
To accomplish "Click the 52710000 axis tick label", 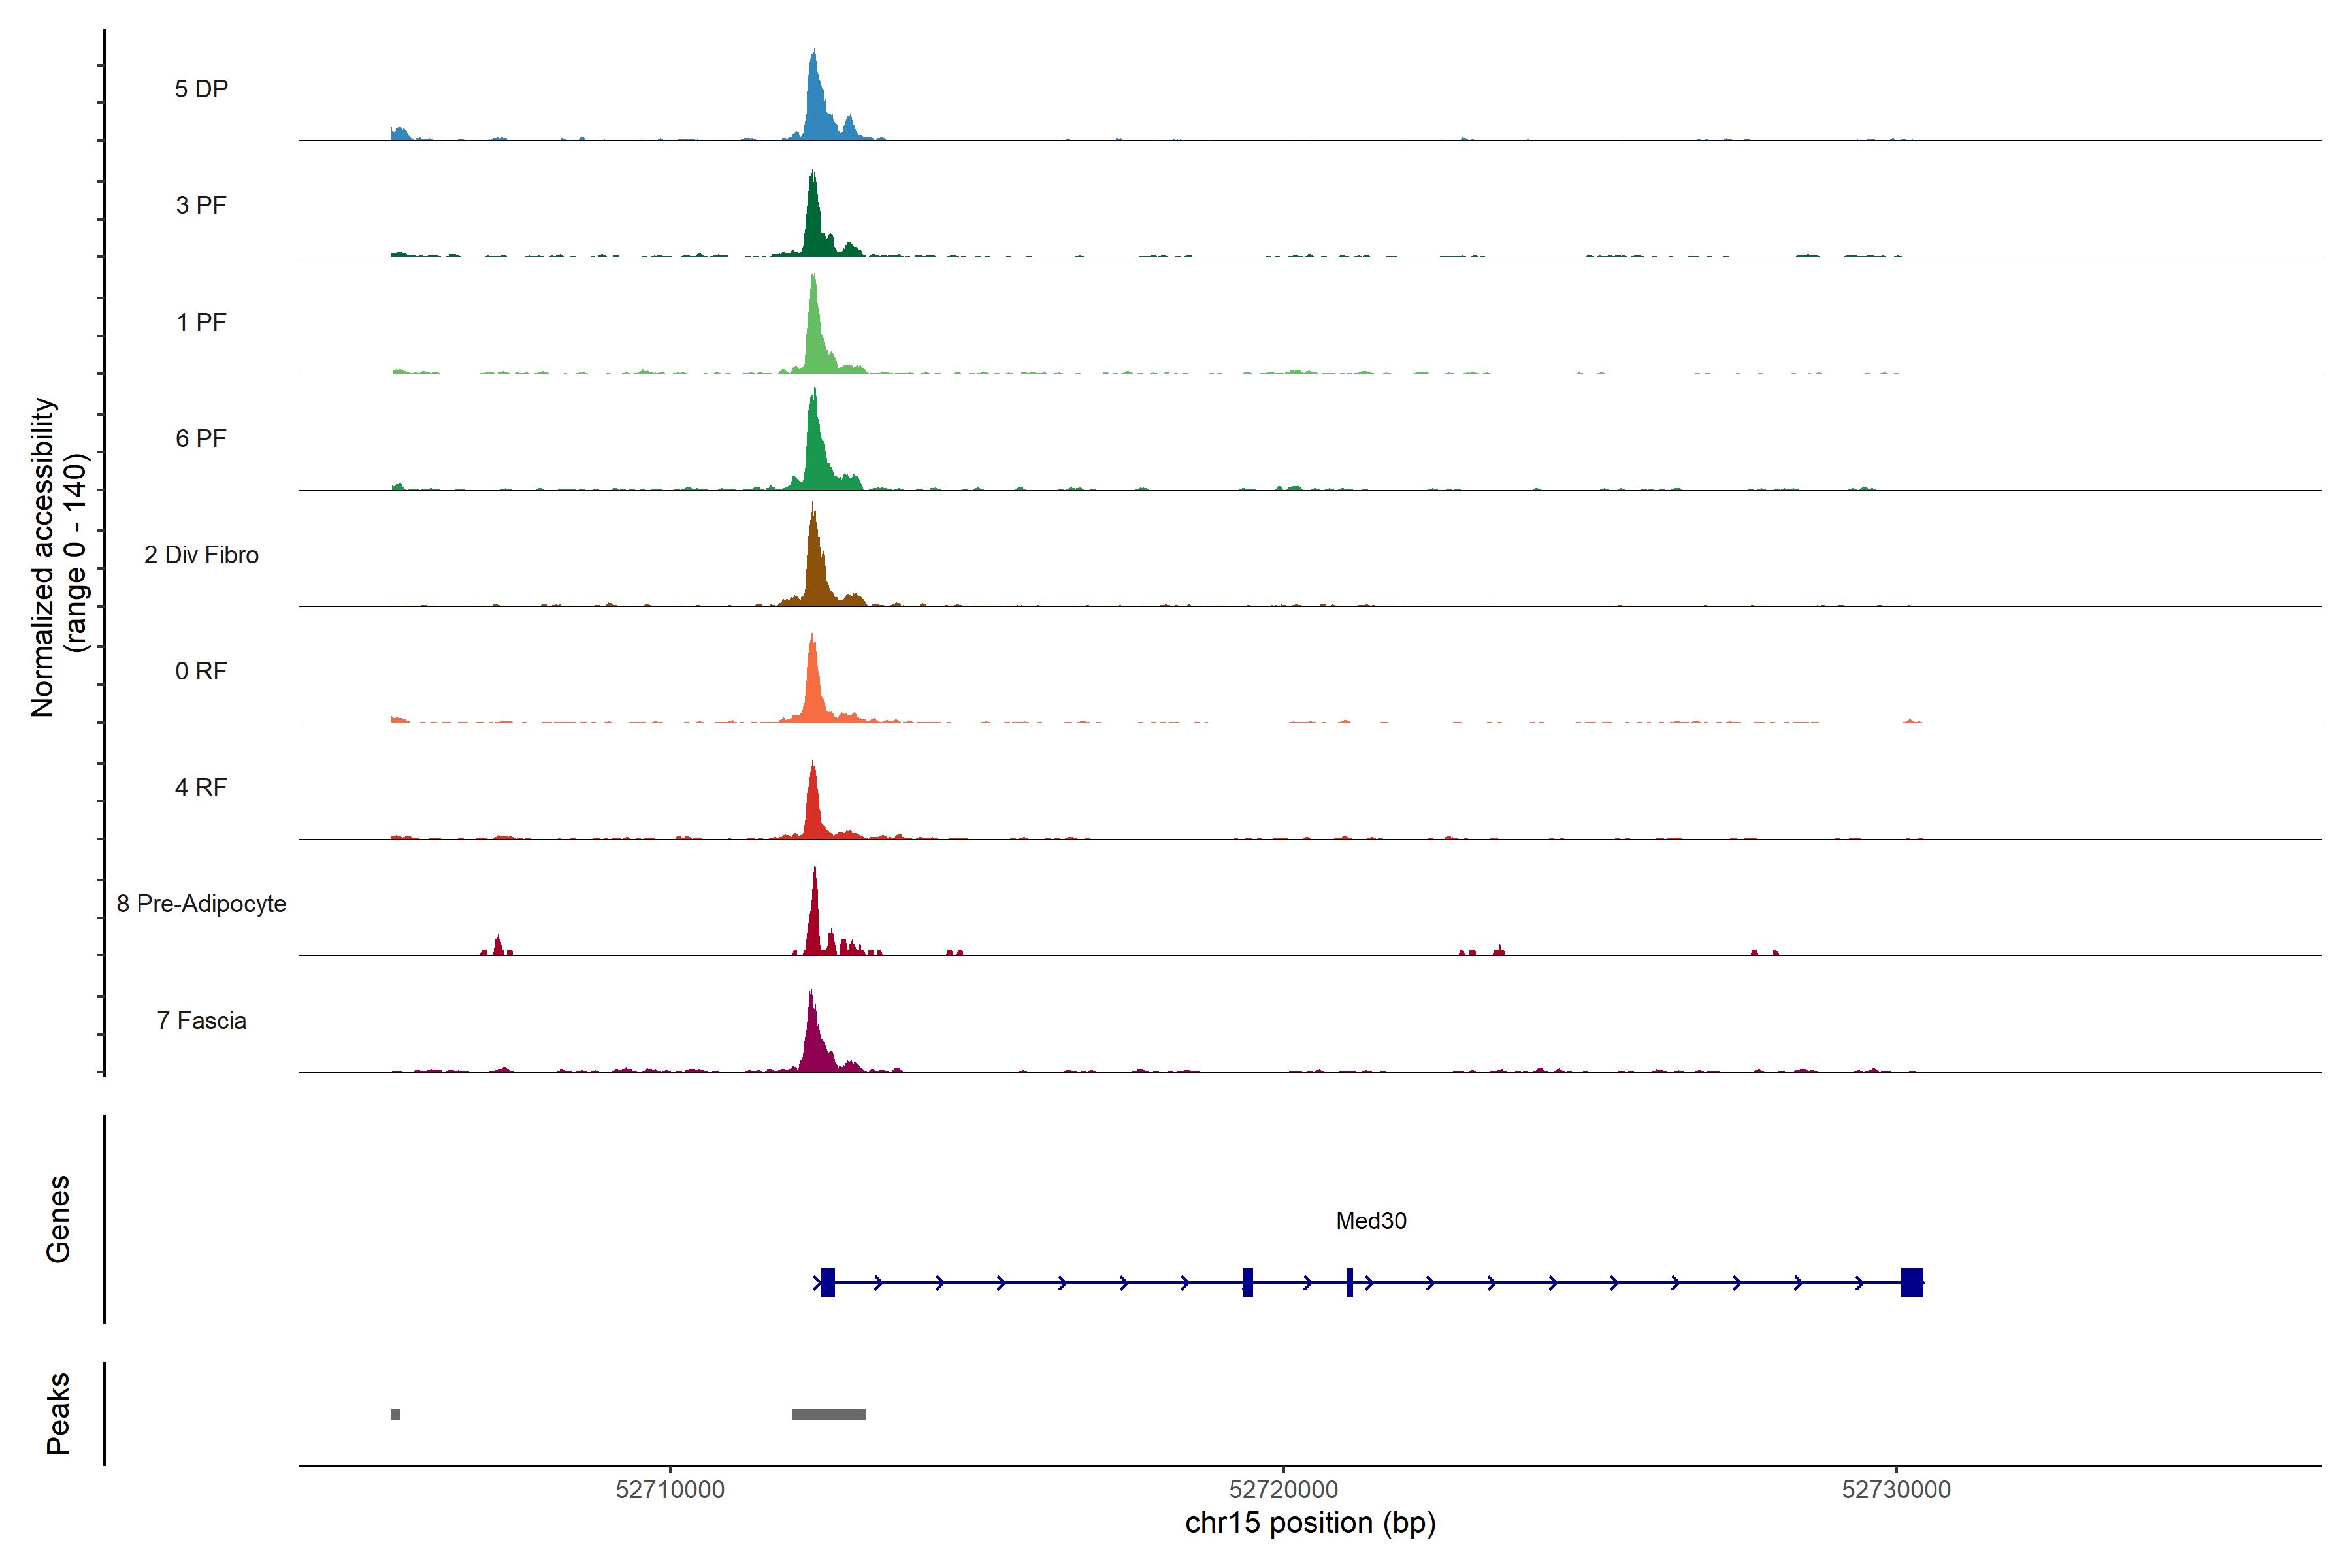I will [670, 1490].
